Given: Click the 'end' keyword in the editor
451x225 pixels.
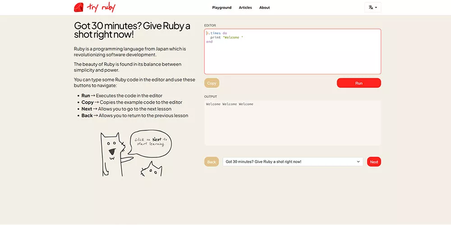Looking at the screenshot, I should (x=209, y=42).
